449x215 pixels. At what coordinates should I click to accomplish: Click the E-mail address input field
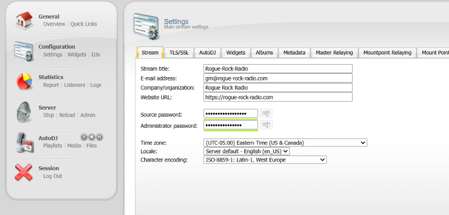(x=278, y=78)
